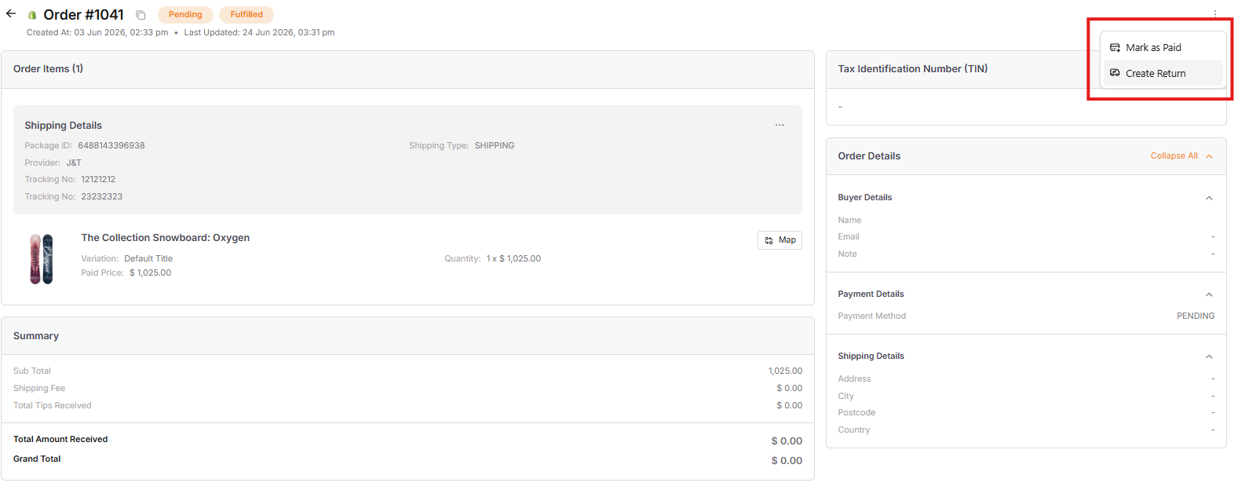Click the Postcode label in Shipping Details
1234x490 pixels.
click(x=856, y=413)
